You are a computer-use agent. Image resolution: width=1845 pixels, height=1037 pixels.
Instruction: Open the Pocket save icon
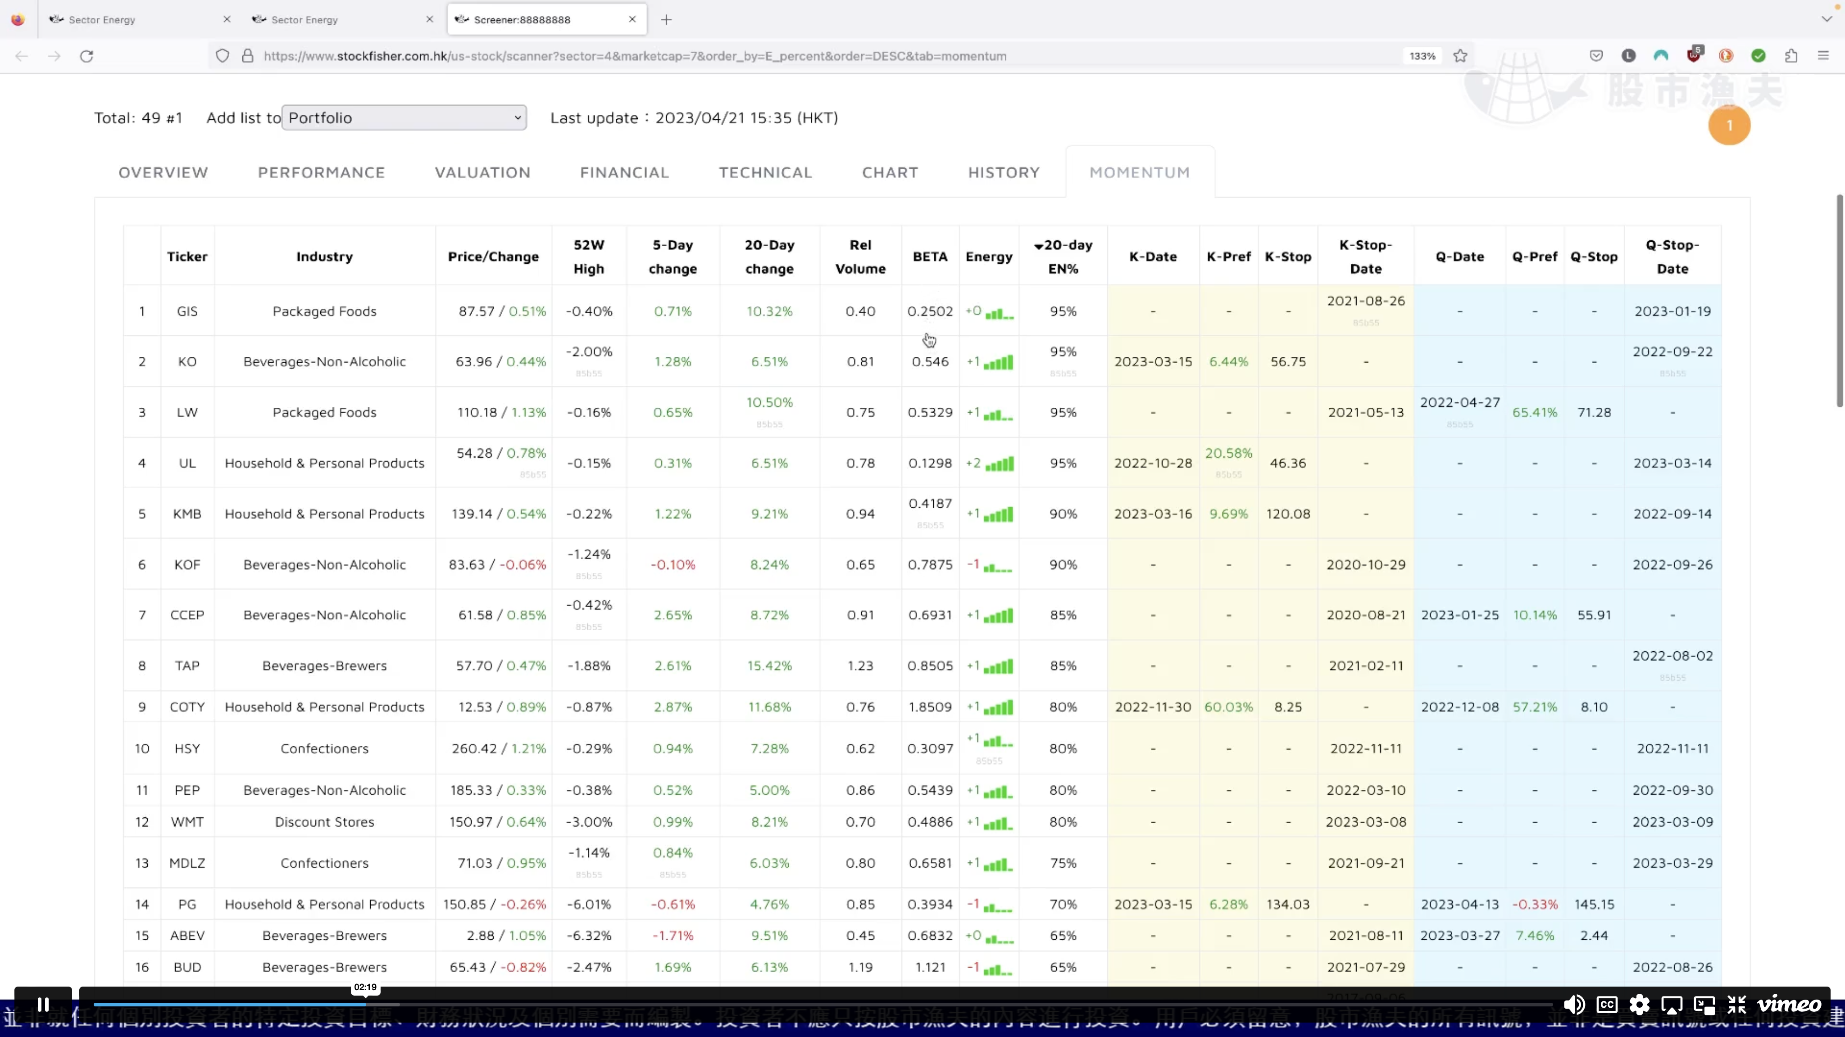pos(1596,56)
